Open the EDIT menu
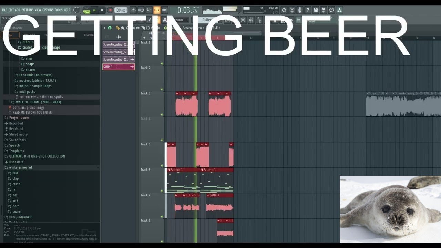 coord(11,10)
